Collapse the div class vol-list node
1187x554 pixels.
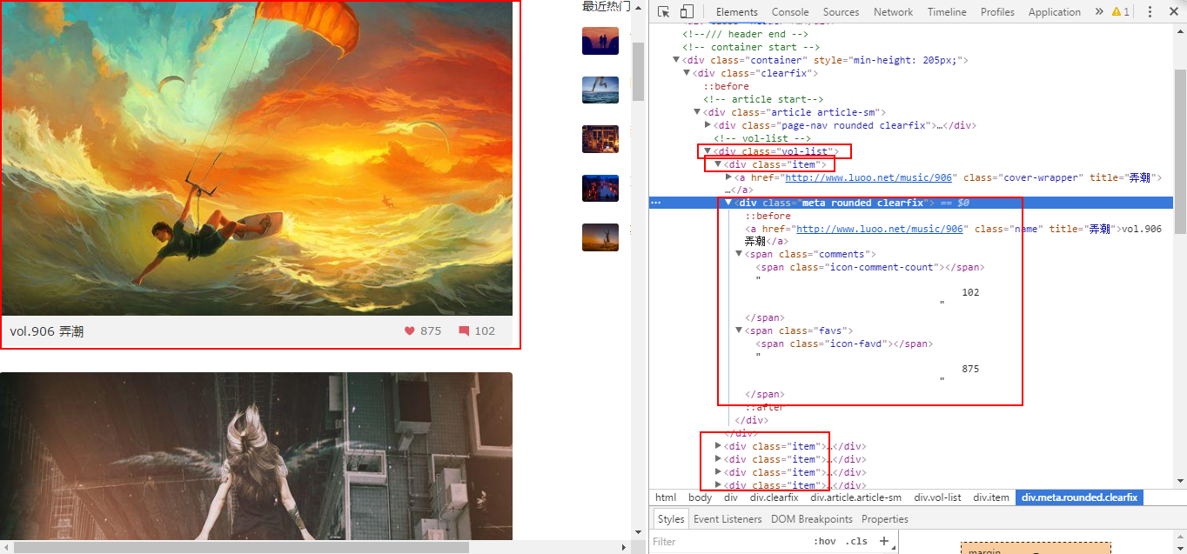[x=708, y=151]
